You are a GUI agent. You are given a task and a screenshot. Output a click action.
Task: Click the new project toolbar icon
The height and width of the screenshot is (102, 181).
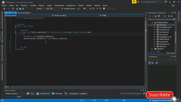point(13,9)
